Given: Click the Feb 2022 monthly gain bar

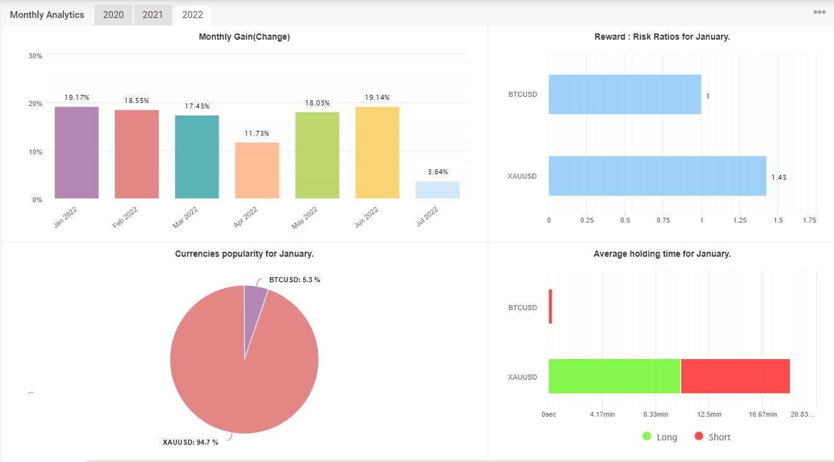Looking at the screenshot, I should (137, 154).
